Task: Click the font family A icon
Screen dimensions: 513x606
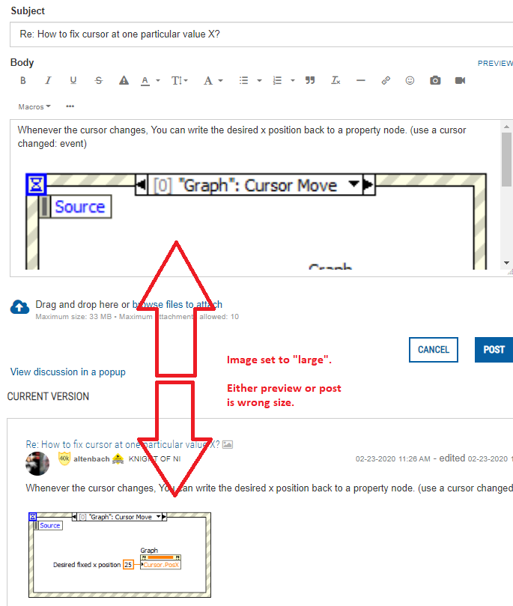Action: [208, 81]
